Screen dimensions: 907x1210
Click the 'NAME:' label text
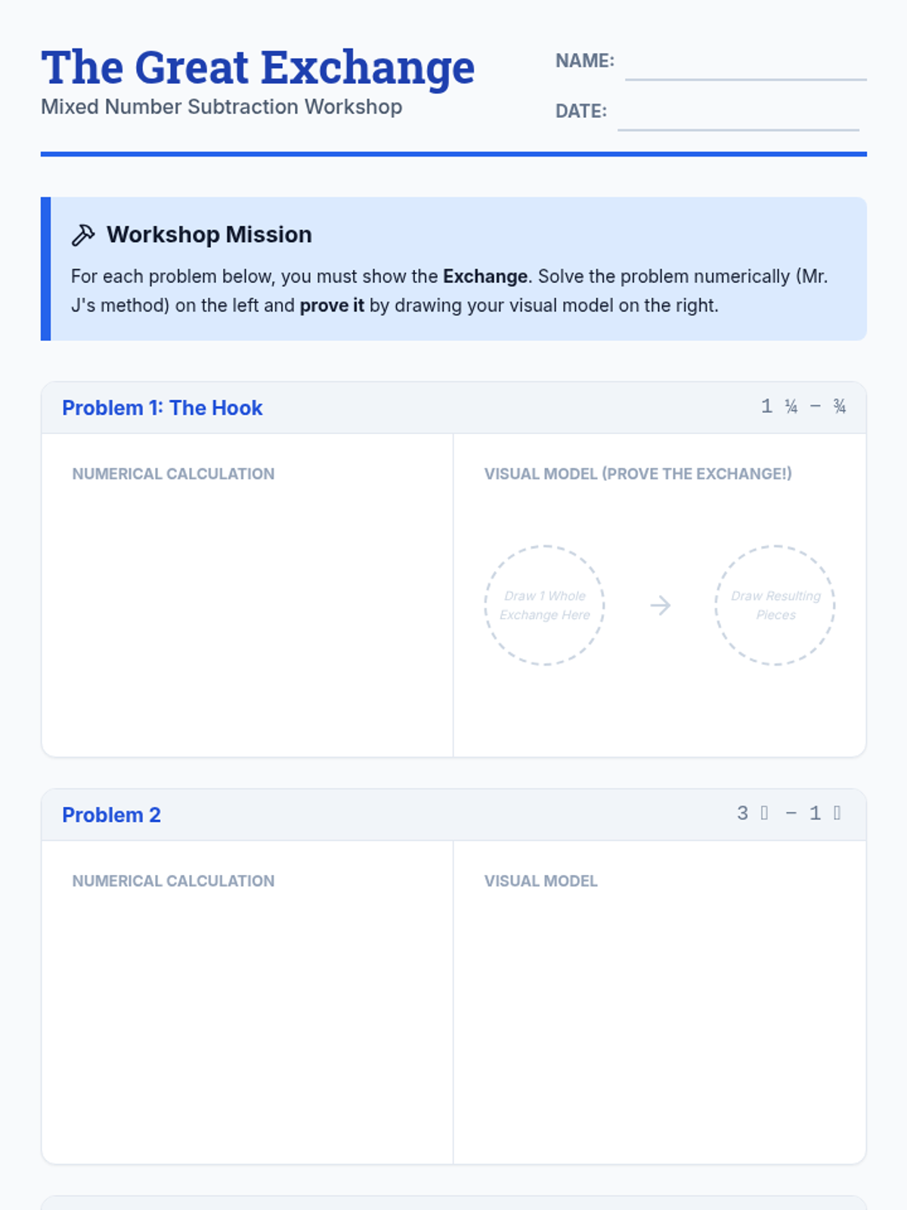pyautogui.click(x=584, y=60)
